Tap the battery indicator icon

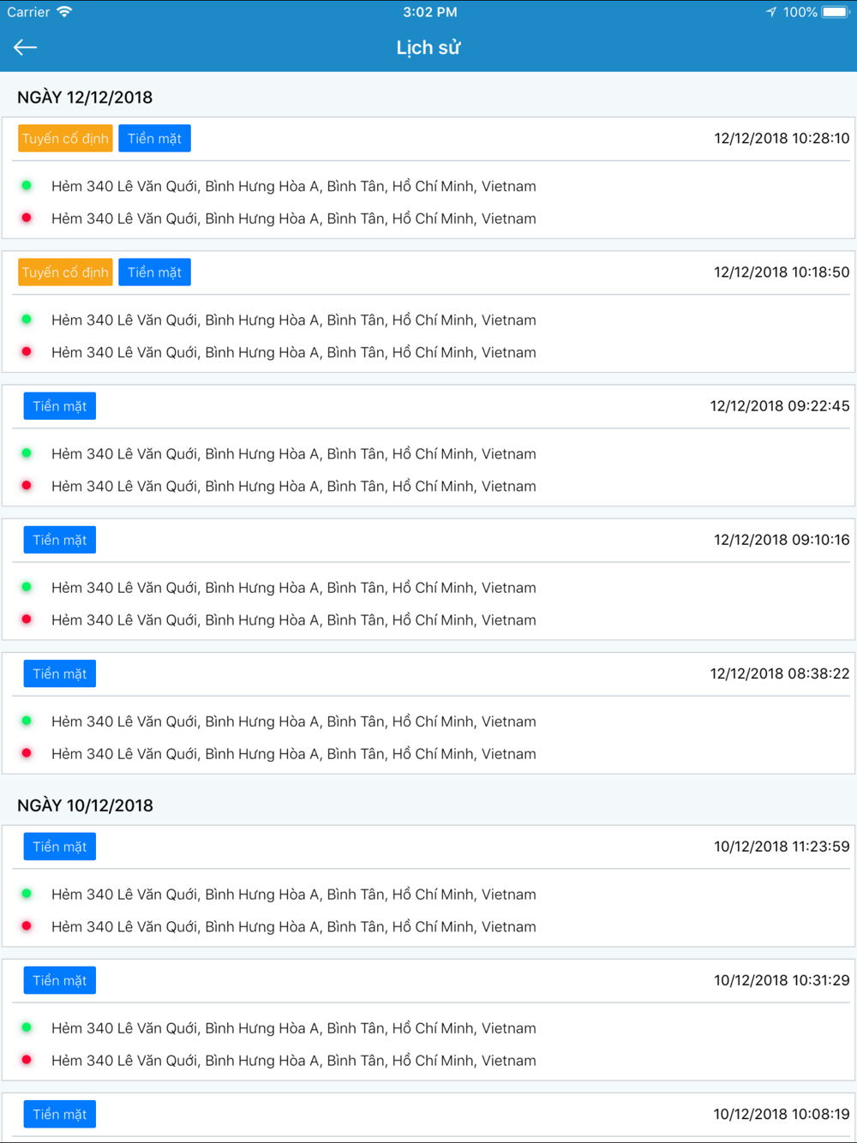[836, 12]
